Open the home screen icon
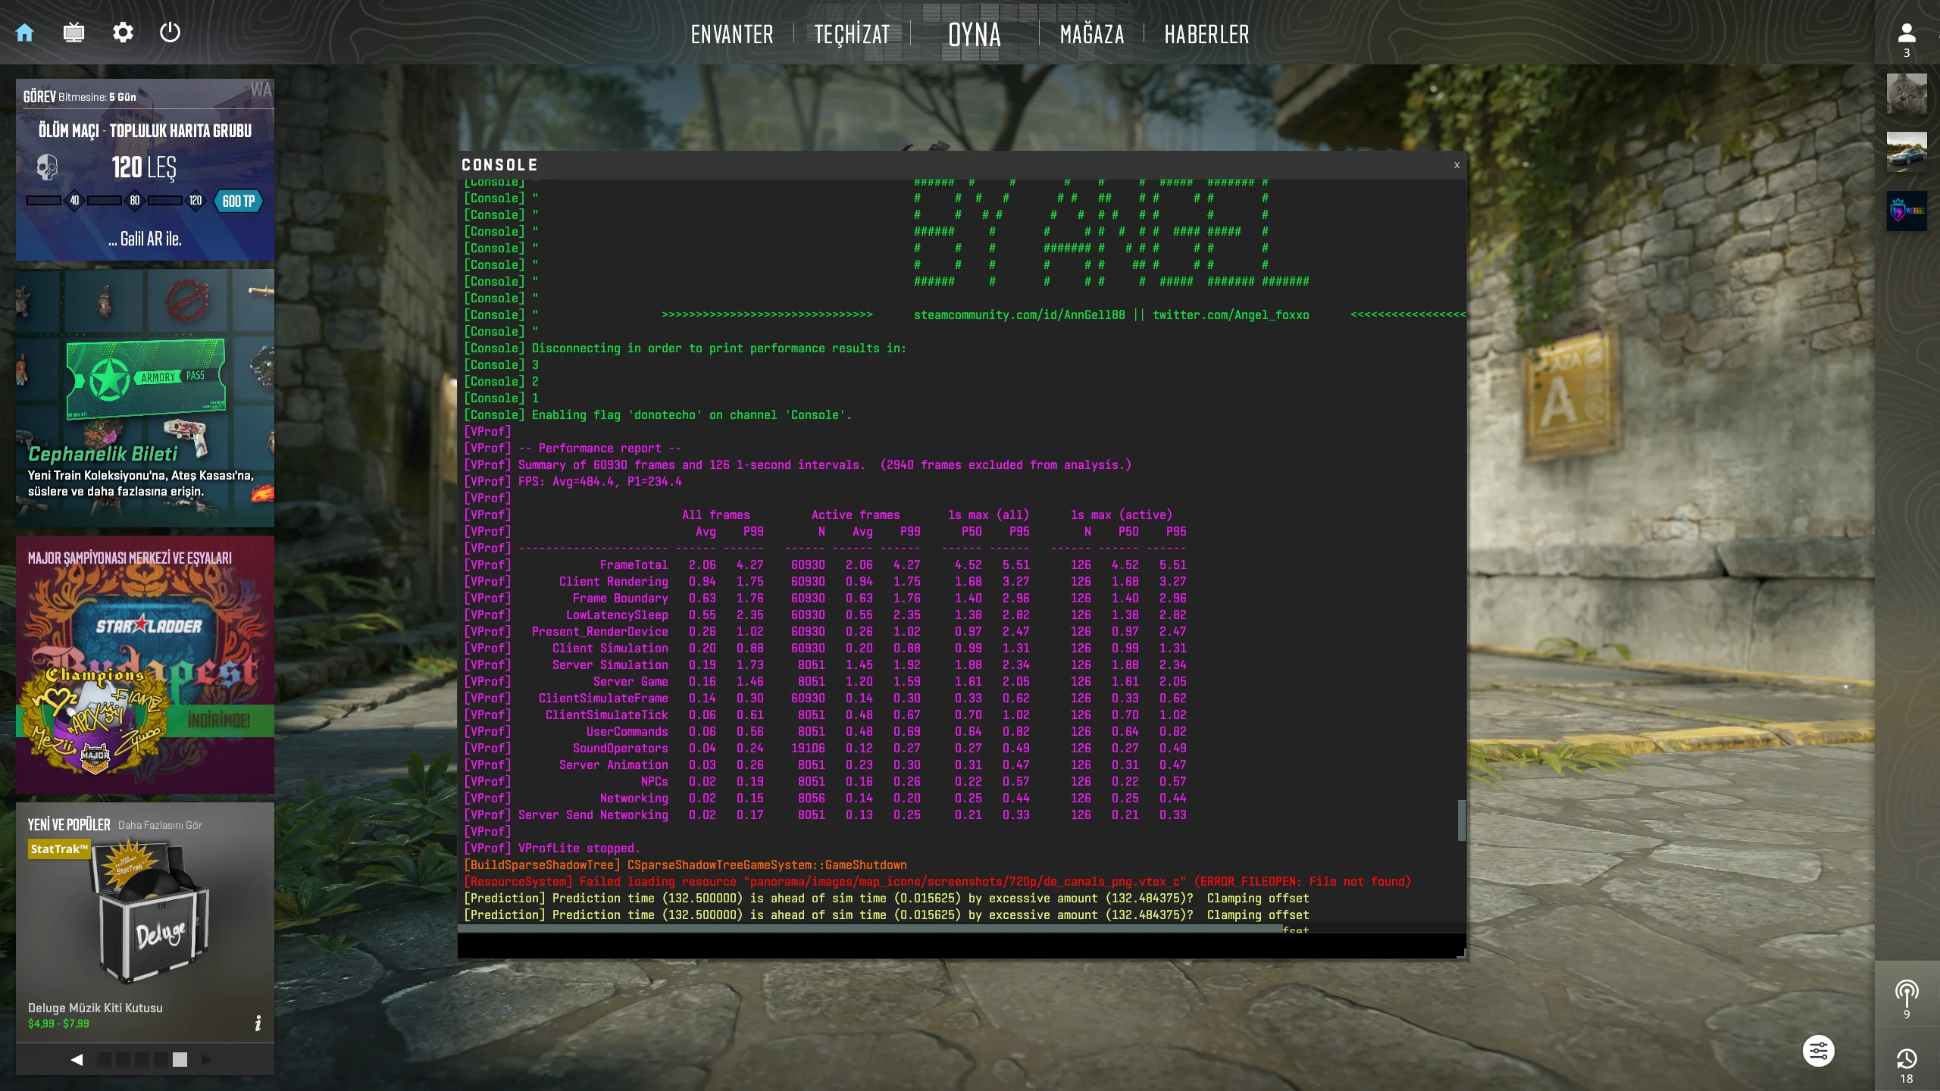The image size is (1940, 1091). coord(27,33)
